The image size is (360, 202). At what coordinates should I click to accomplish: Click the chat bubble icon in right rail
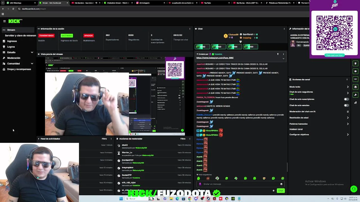tap(355, 71)
